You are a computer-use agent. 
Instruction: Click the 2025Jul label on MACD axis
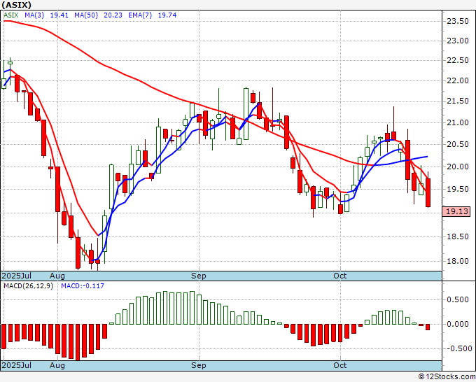16,365
